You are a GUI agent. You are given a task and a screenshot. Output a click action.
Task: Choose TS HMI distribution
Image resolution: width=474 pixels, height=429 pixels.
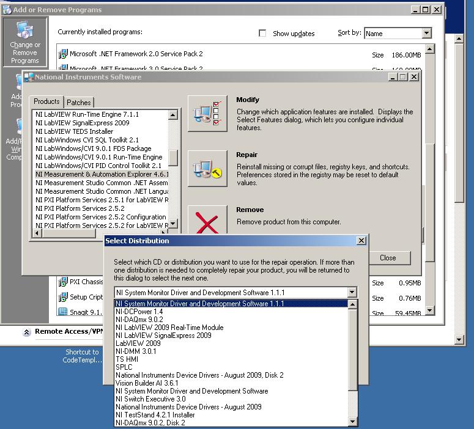pyautogui.click(x=231, y=359)
